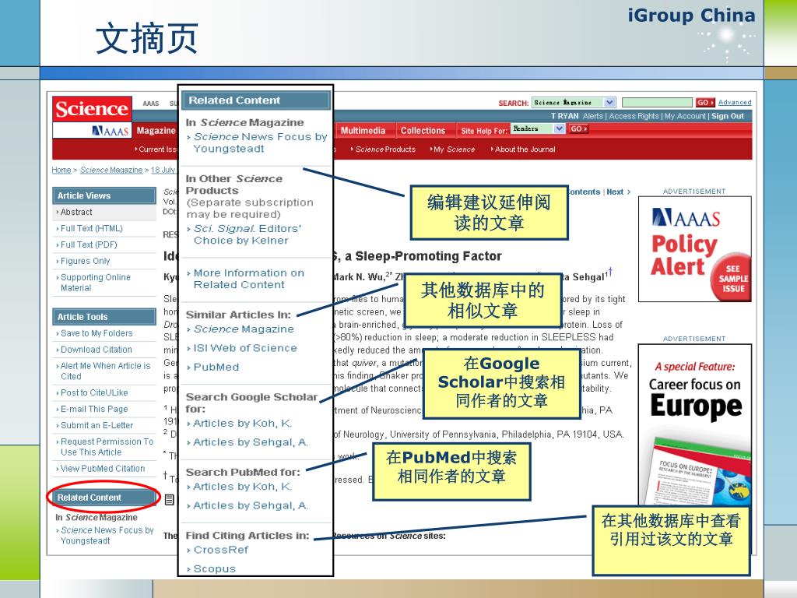Click the document icon below Related Content
Viewport: 797px width, 598px height.
(x=170, y=500)
